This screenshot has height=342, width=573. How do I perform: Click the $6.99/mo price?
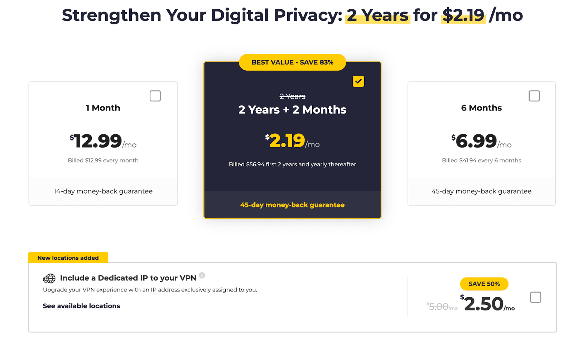click(481, 141)
